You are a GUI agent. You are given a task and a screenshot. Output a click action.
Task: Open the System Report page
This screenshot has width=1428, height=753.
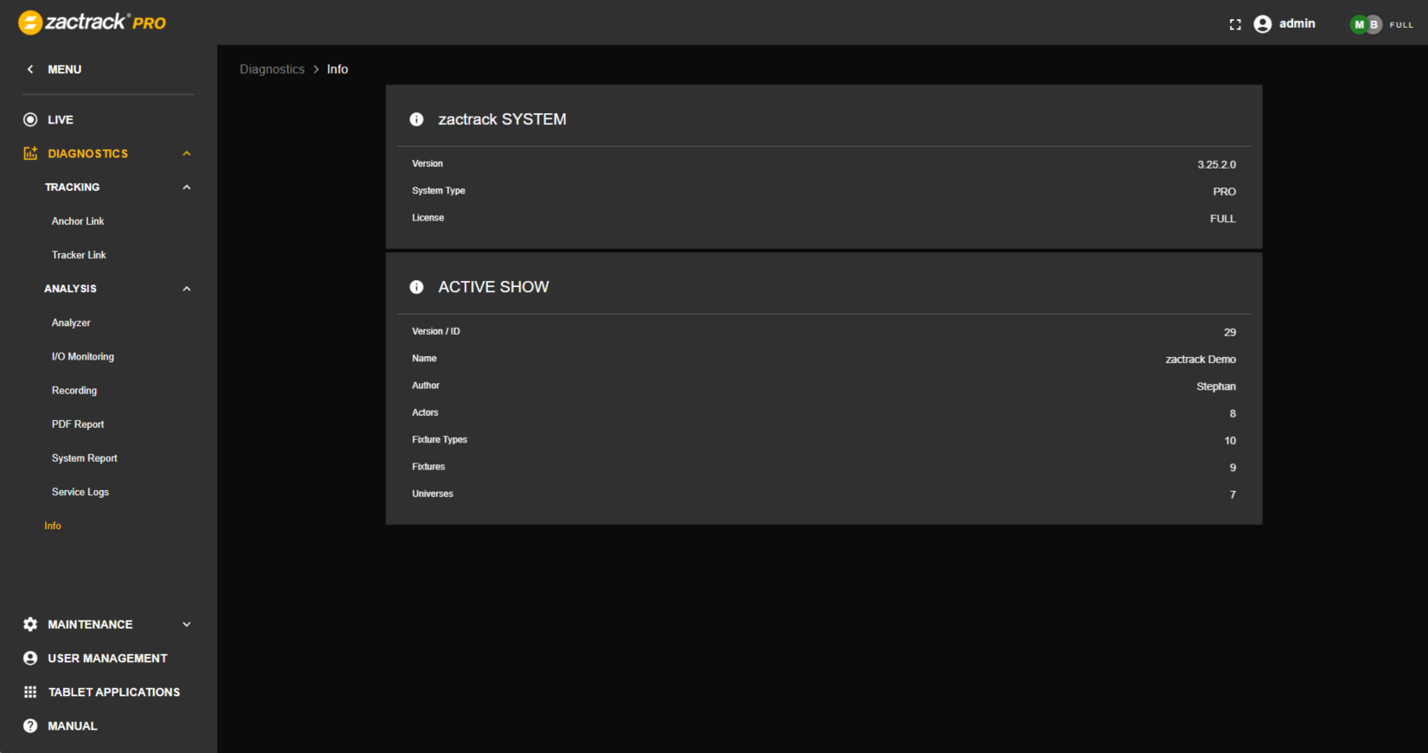(x=85, y=458)
